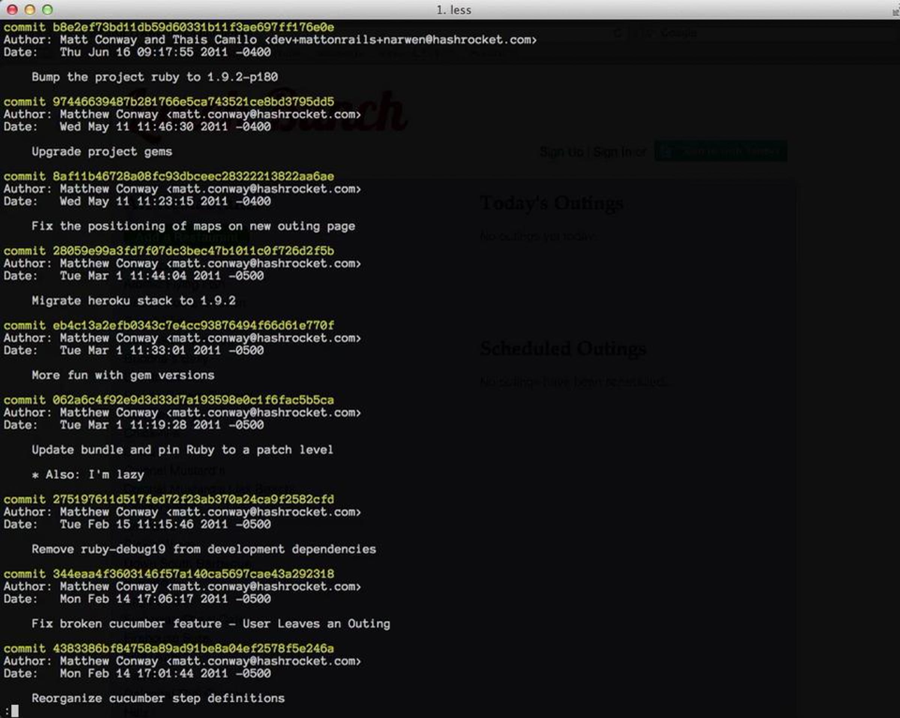
Task: Click 'Sign in' link in background browser window
Action: (x=613, y=152)
